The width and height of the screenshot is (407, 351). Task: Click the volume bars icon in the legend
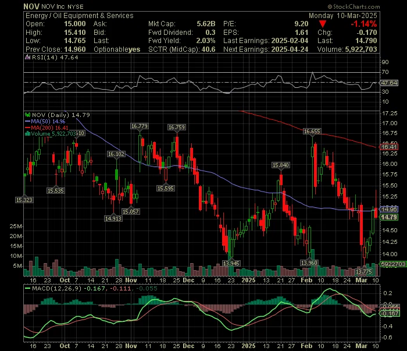click(x=27, y=134)
